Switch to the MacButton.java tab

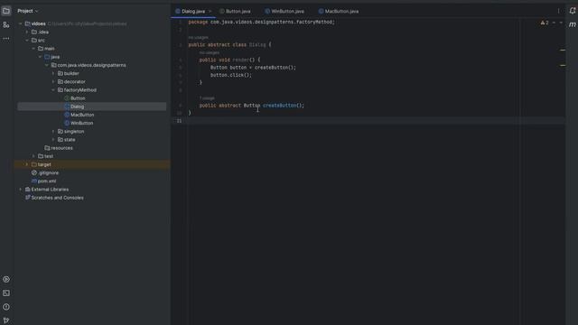(x=339, y=12)
